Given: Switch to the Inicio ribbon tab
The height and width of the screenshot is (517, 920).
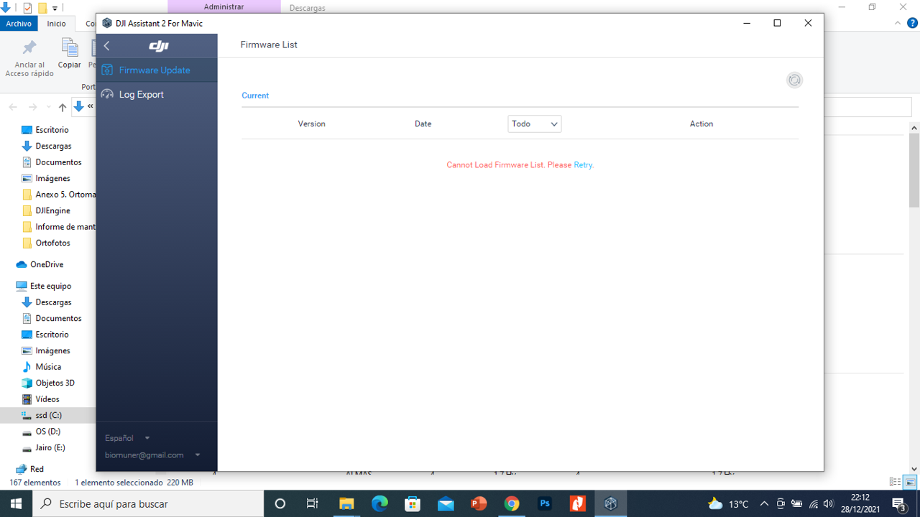Looking at the screenshot, I should point(56,24).
